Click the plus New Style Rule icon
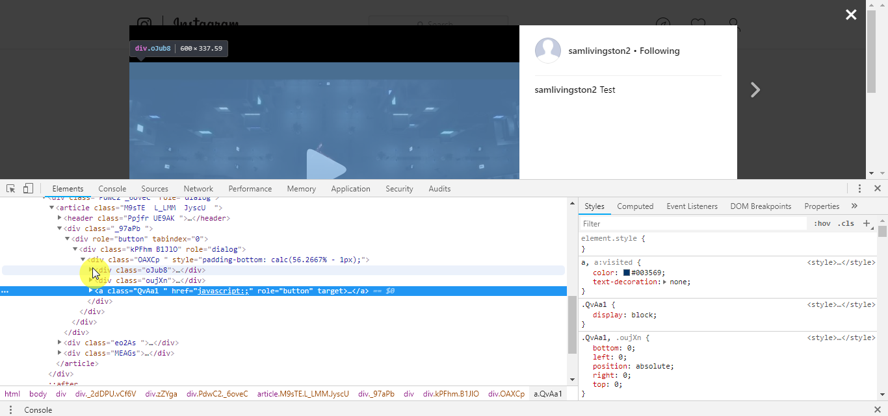Screen dimensions: 888x416 (x=866, y=223)
